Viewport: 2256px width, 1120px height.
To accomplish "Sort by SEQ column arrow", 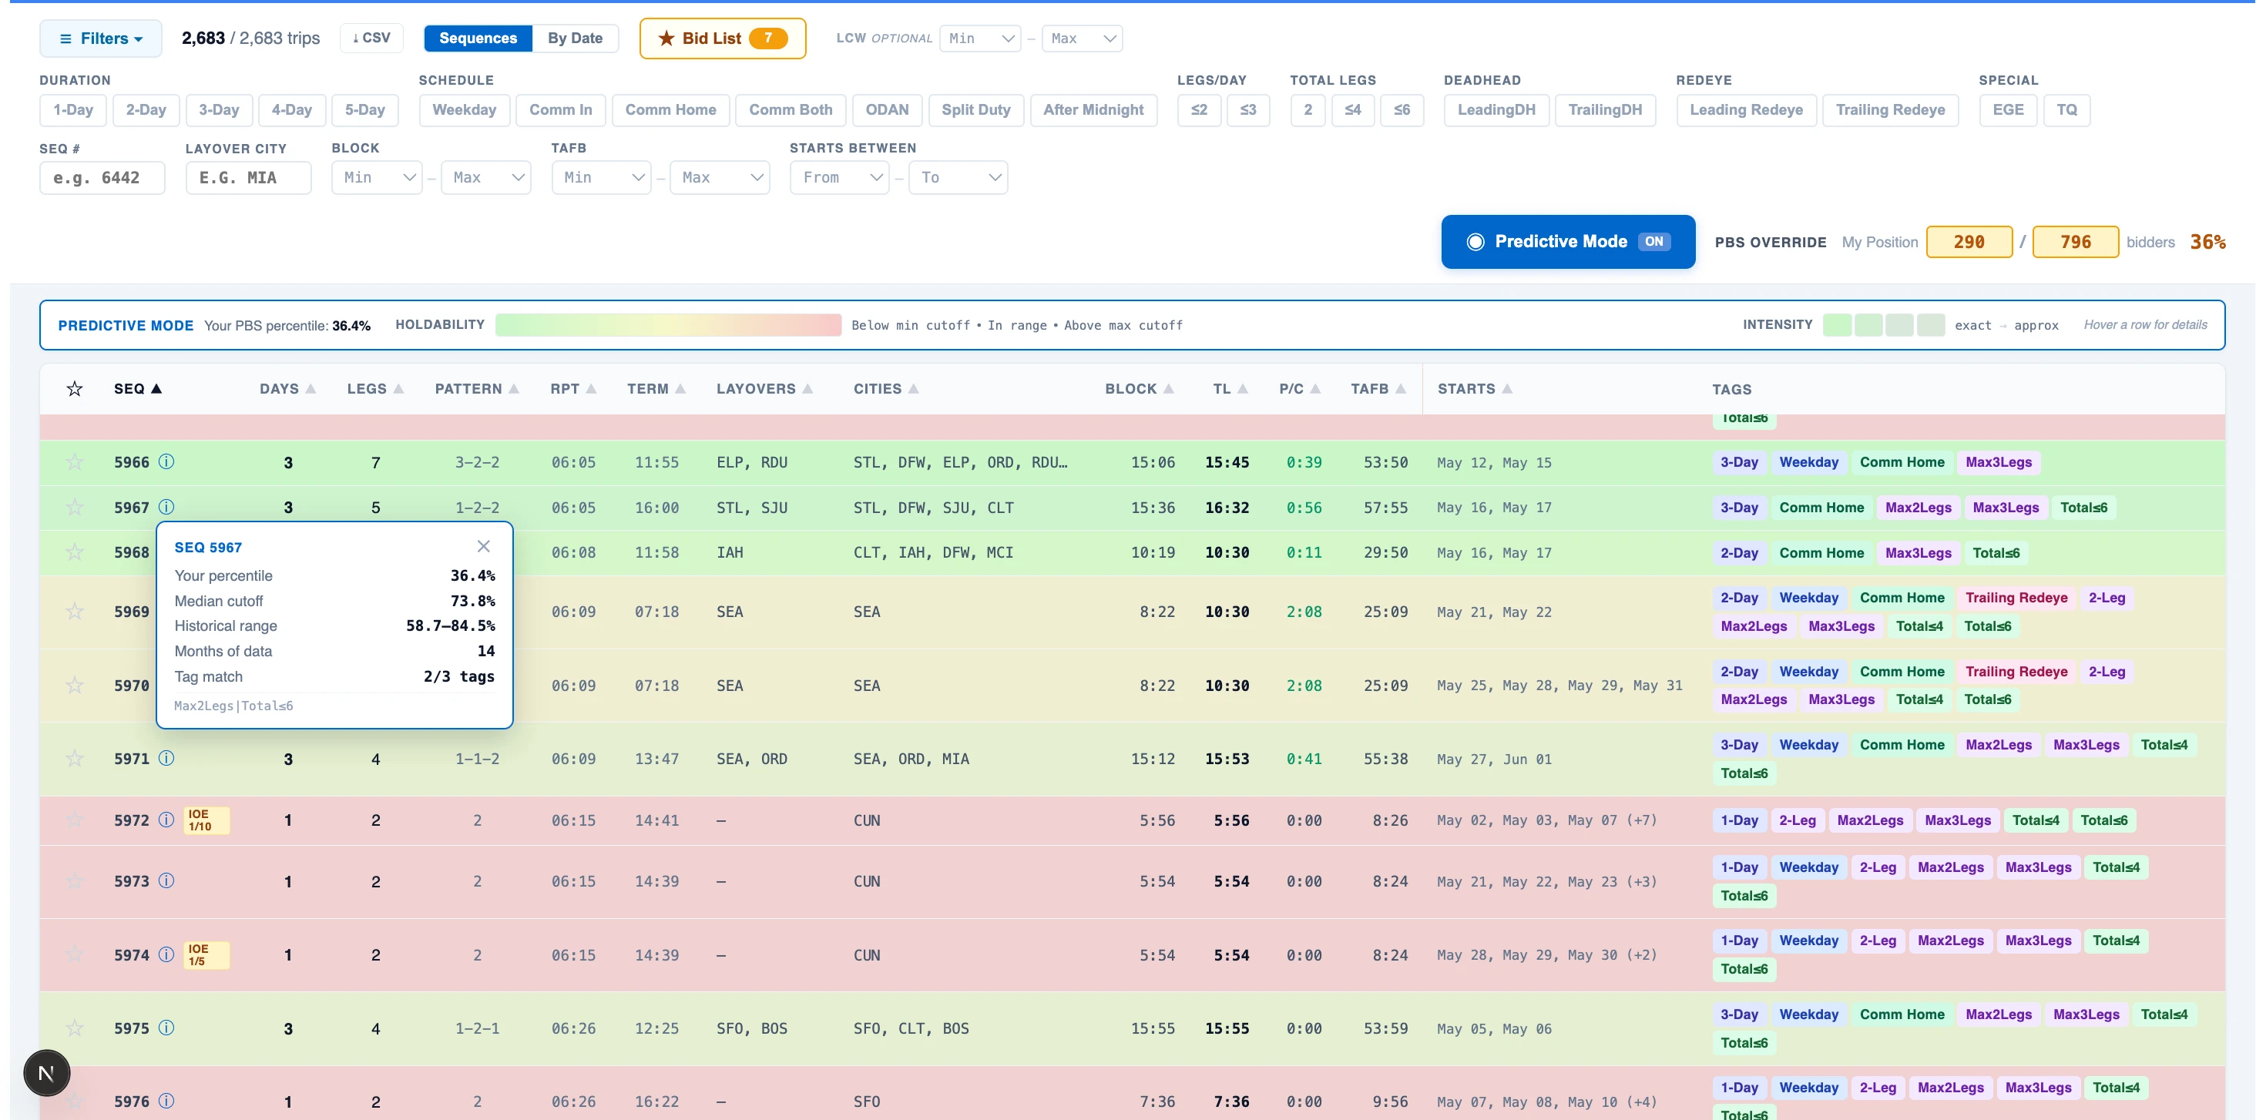I will (x=156, y=389).
